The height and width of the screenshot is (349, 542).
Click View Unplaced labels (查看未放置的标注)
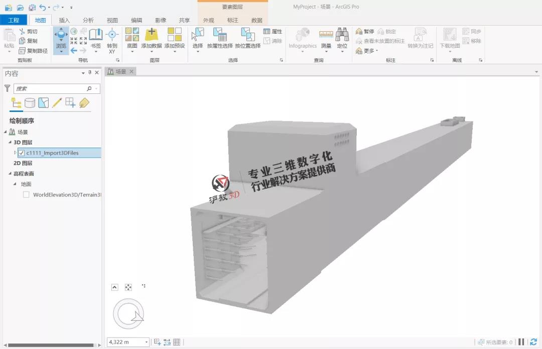coord(380,41)
